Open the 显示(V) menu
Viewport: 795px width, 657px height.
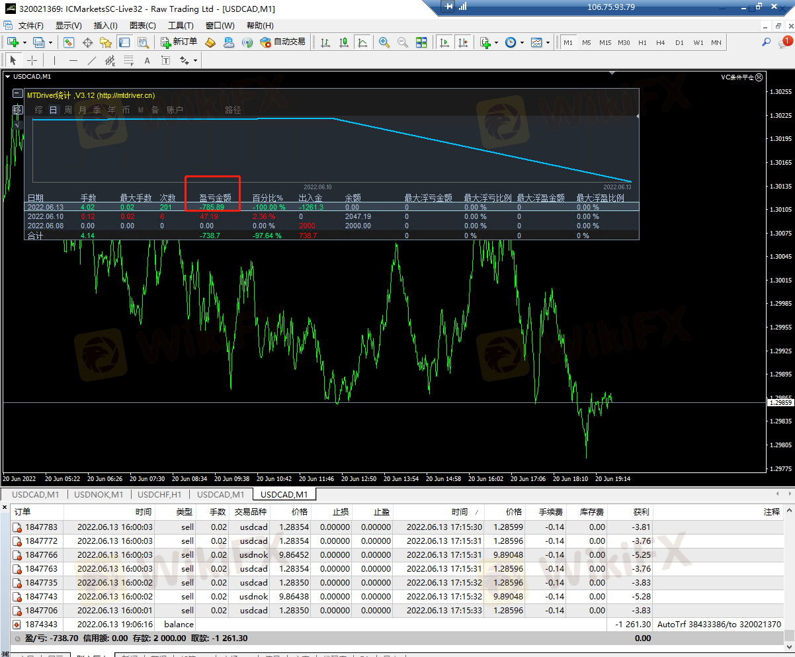(x=69, y=26)
